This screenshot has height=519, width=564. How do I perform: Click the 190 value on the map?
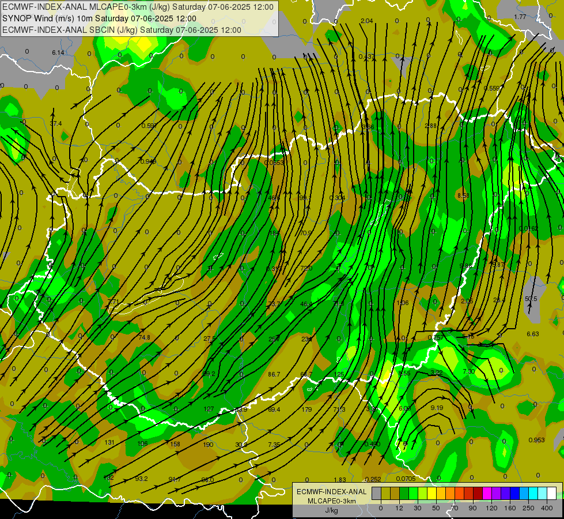coord(209,445)
